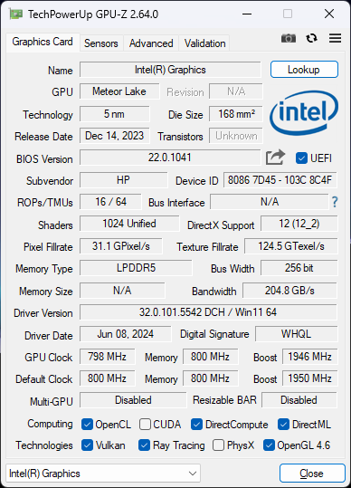Screen dimensions: 351x488
Task: Click the Driver Version field
Action: point(208,312)
